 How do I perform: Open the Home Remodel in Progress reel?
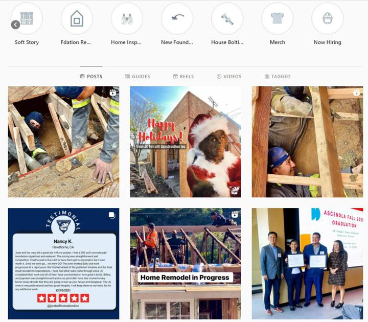[x=186, y=264]
